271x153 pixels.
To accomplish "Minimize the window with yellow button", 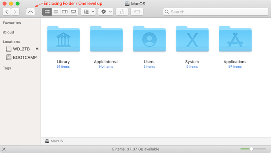I will pos(11,4).
